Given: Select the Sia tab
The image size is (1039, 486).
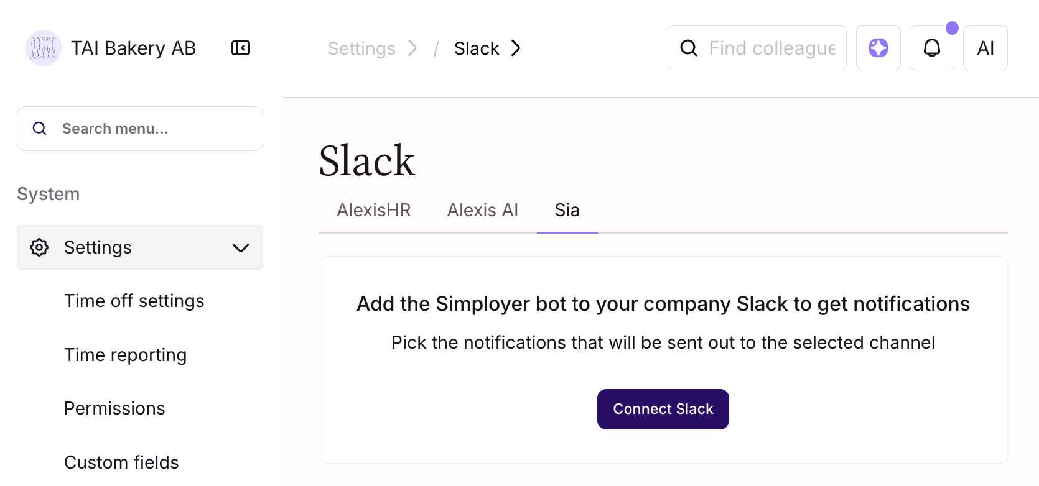Looking at the screenshot, I should pos(567,210).
